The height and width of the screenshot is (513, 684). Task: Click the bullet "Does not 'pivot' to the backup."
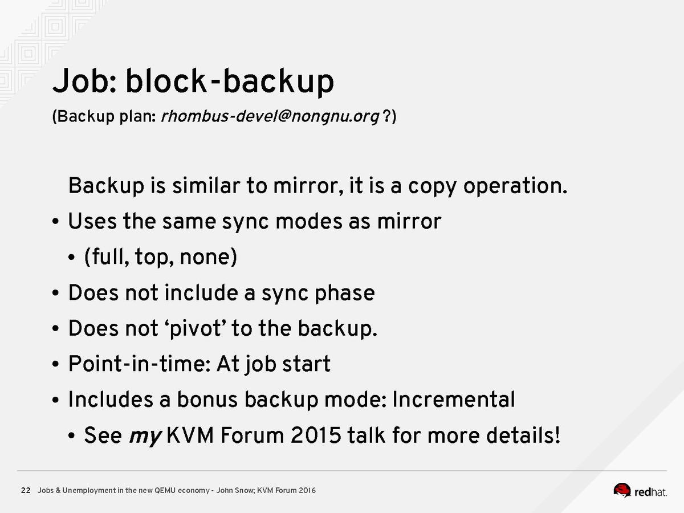222,329
